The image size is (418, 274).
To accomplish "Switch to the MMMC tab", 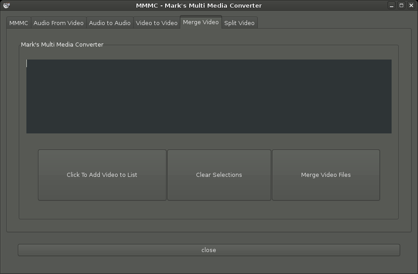I will click(19, 23).
